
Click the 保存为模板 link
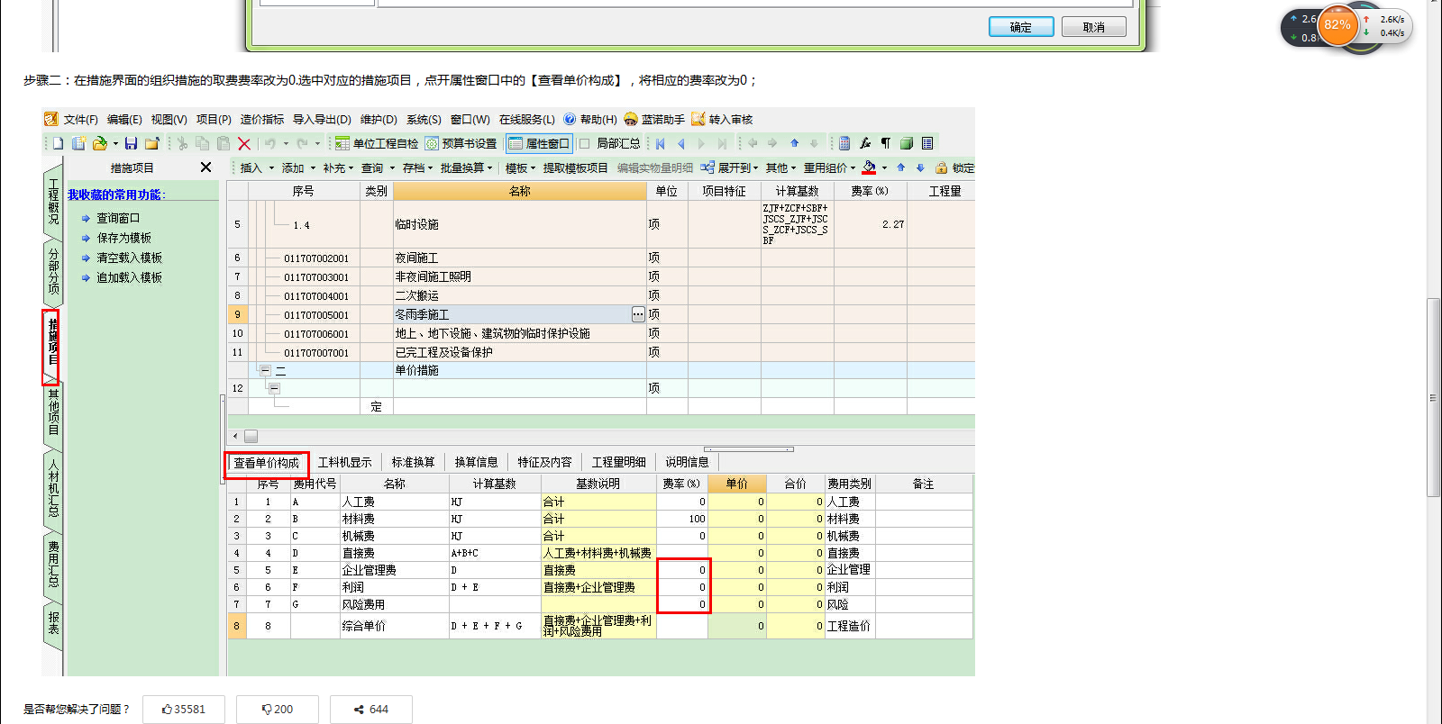123,238
